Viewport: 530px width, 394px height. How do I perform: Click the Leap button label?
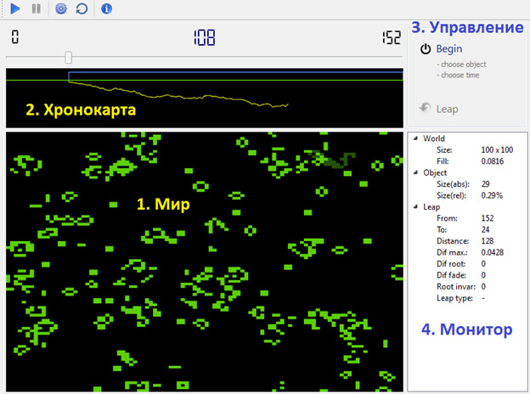(x=447, y=110)
